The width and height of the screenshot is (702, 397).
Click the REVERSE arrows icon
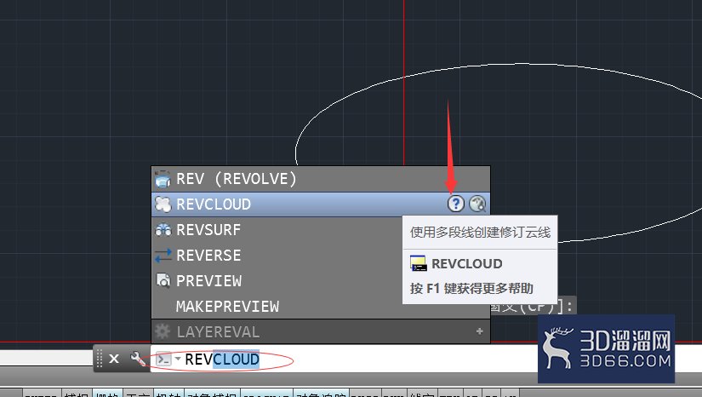coord(163,256)
